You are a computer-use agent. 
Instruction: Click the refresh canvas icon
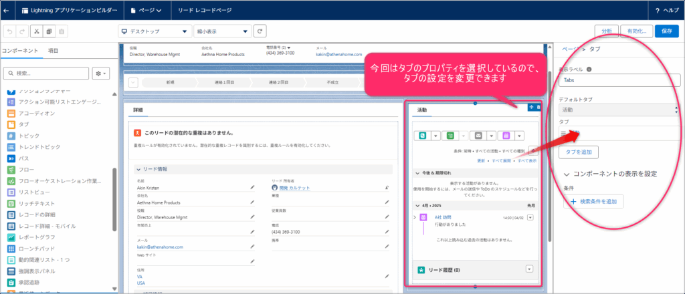[260, 31]
